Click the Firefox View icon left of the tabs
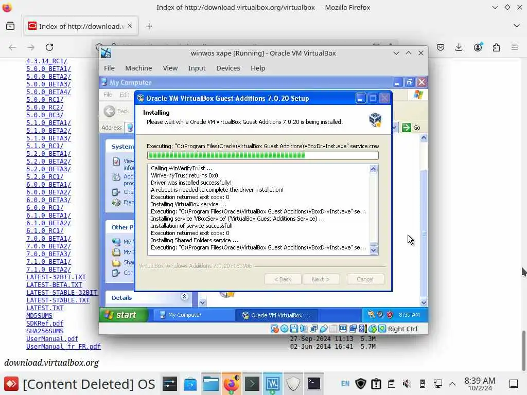 10,26
